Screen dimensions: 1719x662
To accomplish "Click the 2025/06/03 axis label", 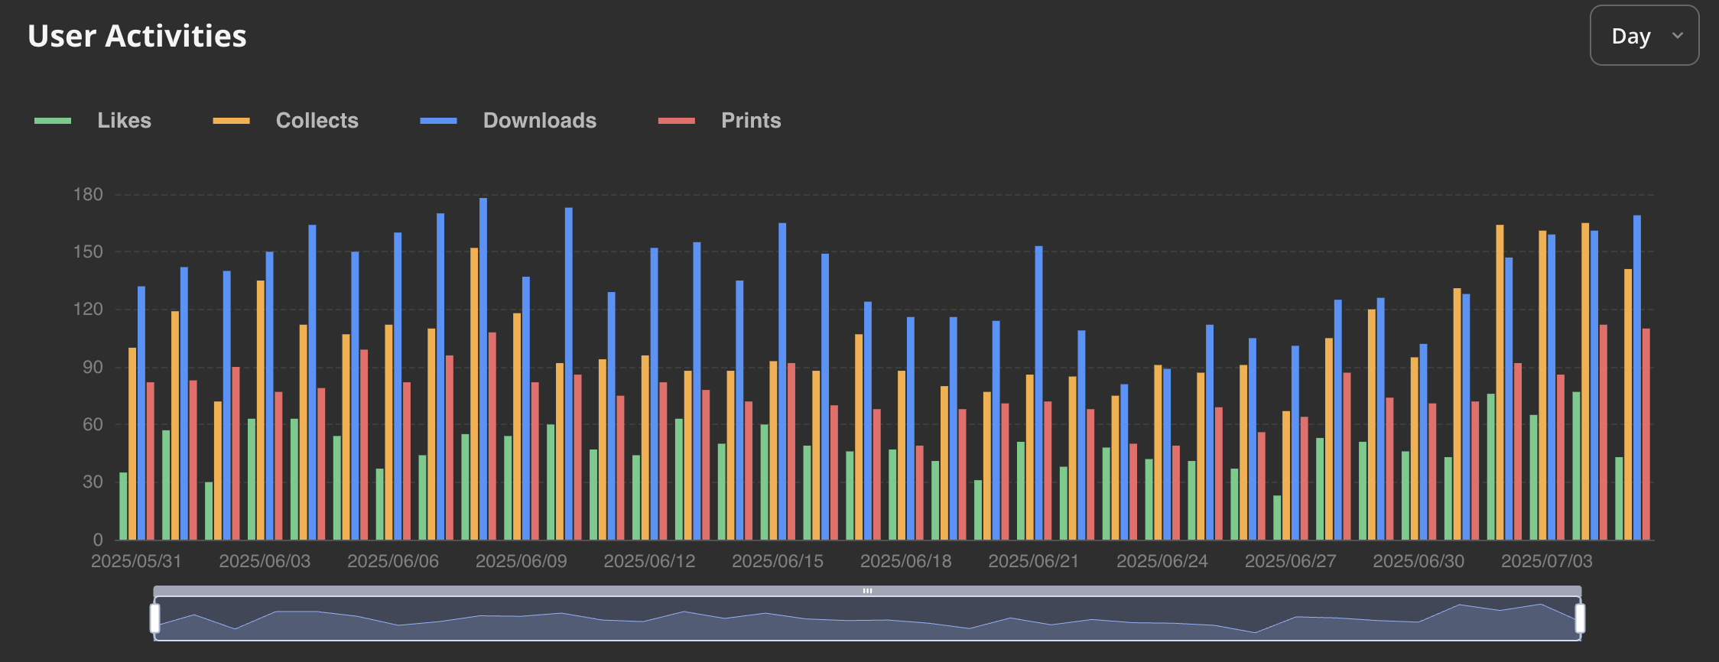I will click(x=265, y=561).
